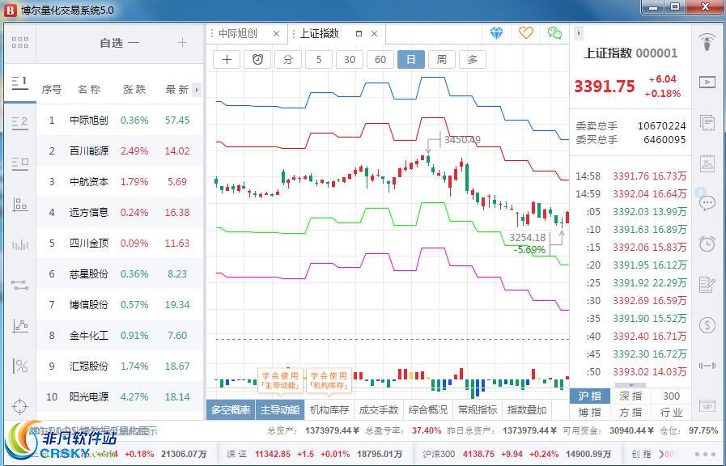Click the 深指 index button
726x466 pixels.
tap(630, 396)
